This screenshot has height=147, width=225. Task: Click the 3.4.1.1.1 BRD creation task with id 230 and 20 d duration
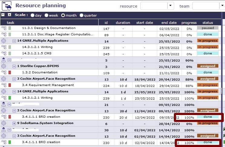tap(41, 117)
